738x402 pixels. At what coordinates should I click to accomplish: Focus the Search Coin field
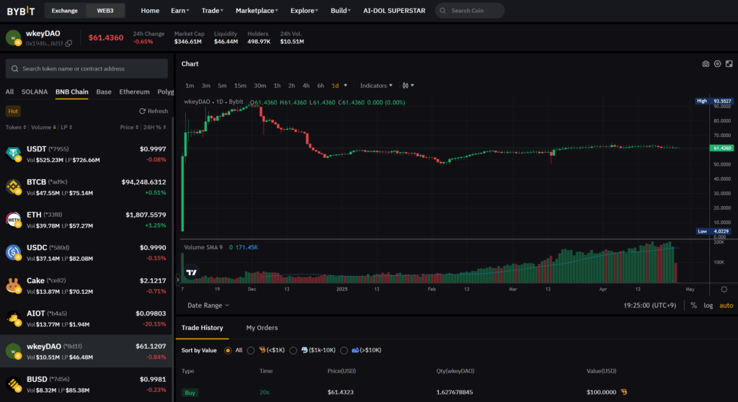point(470,10)
